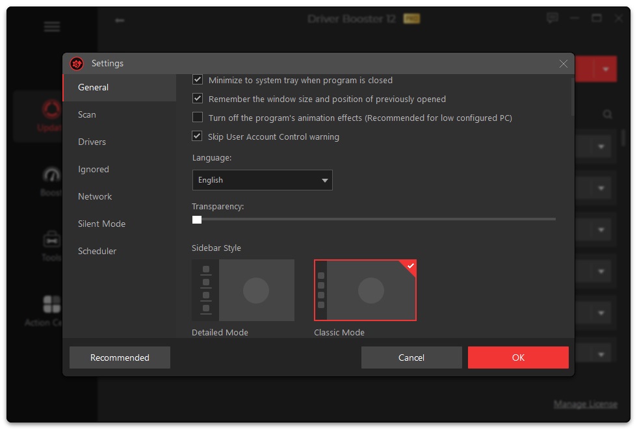Image resolution: width=637 pixels, height=429 pixels.
Task: Confirm settings with the OK button
Action: point(519,357)
